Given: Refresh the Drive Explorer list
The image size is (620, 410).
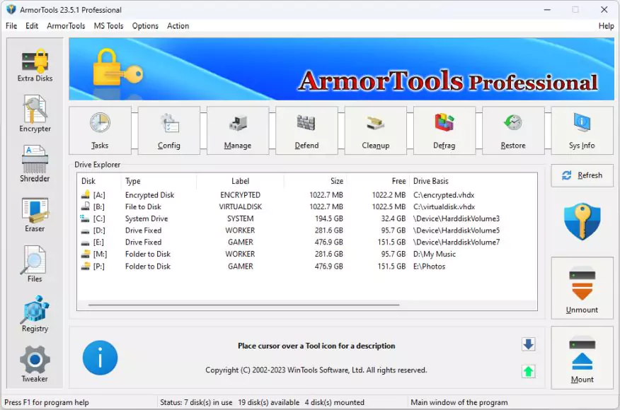Looking at the screenshot, I should 582,175.
